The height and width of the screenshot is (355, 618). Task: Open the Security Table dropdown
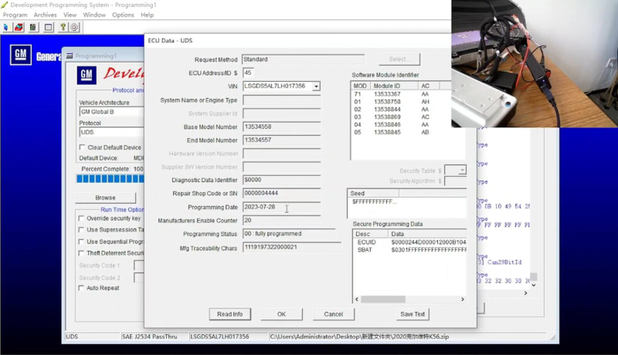click(x=462, y=171)
